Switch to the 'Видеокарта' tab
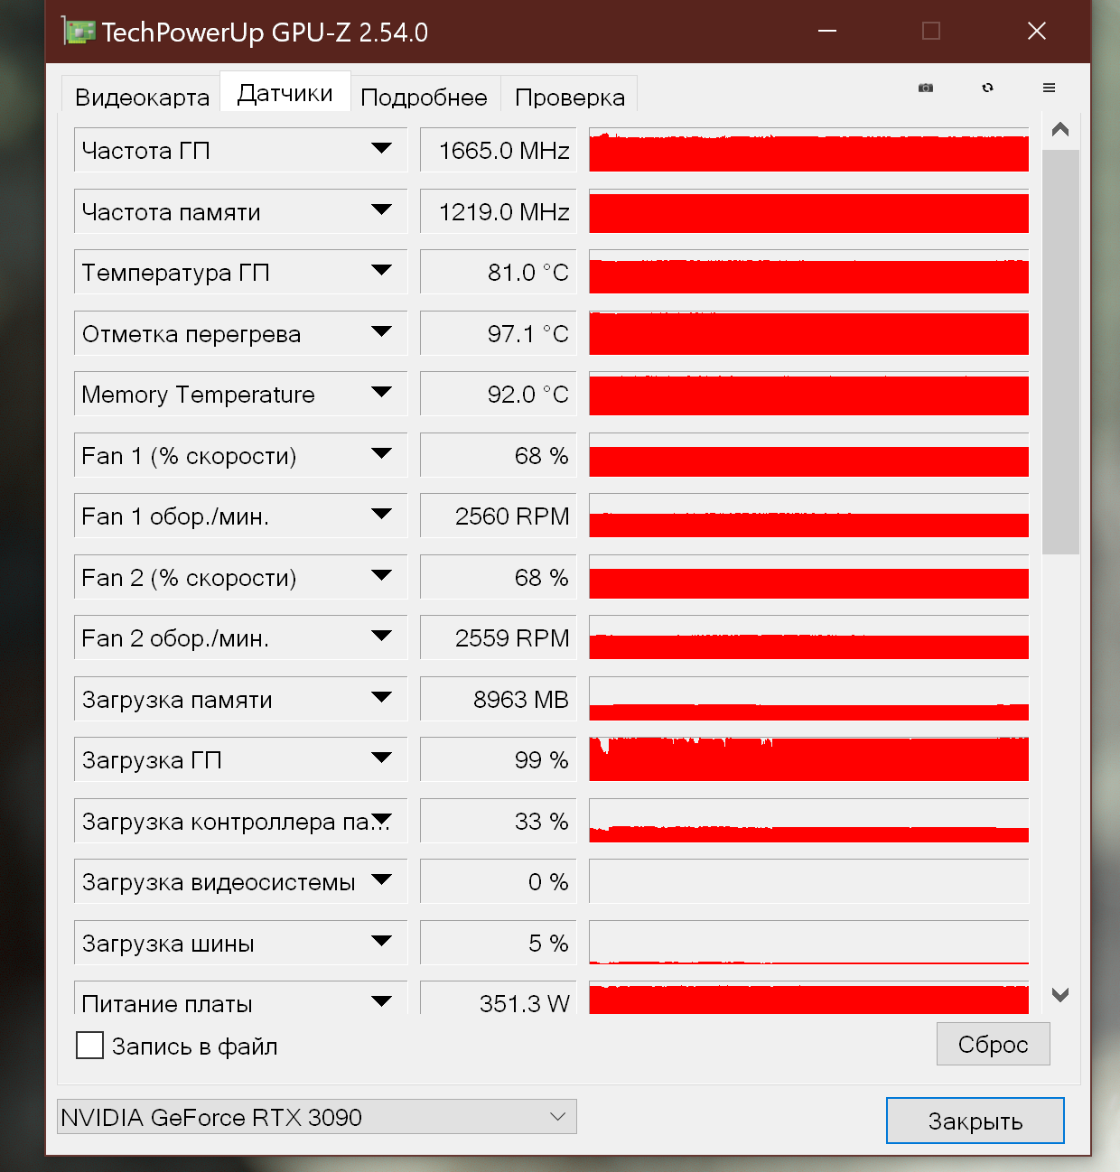 [142, 97]
